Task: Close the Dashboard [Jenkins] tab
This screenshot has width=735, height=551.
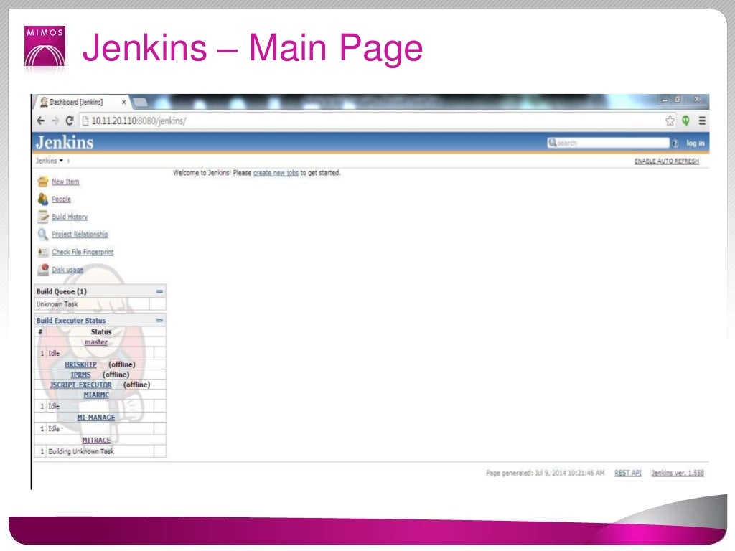Action: [x=123, y=102]
